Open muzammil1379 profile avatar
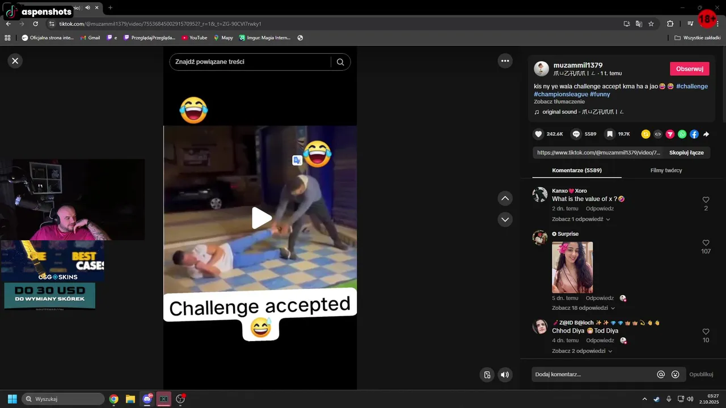The image size is (726, 408). click(x=542, y=69)
